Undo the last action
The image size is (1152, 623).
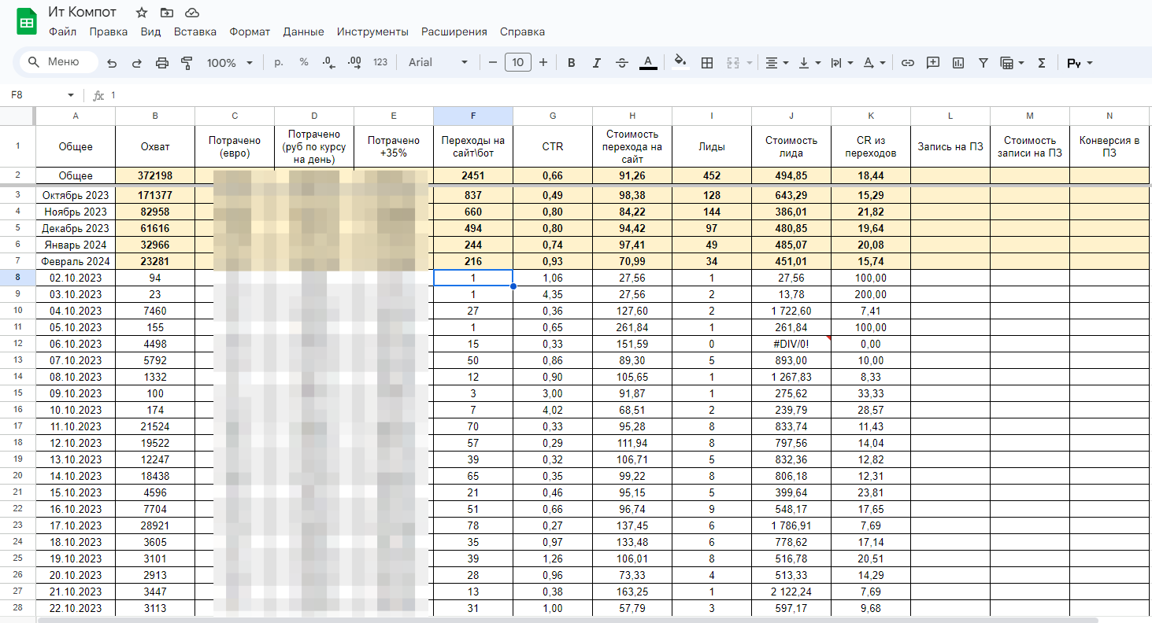(112, 63)
